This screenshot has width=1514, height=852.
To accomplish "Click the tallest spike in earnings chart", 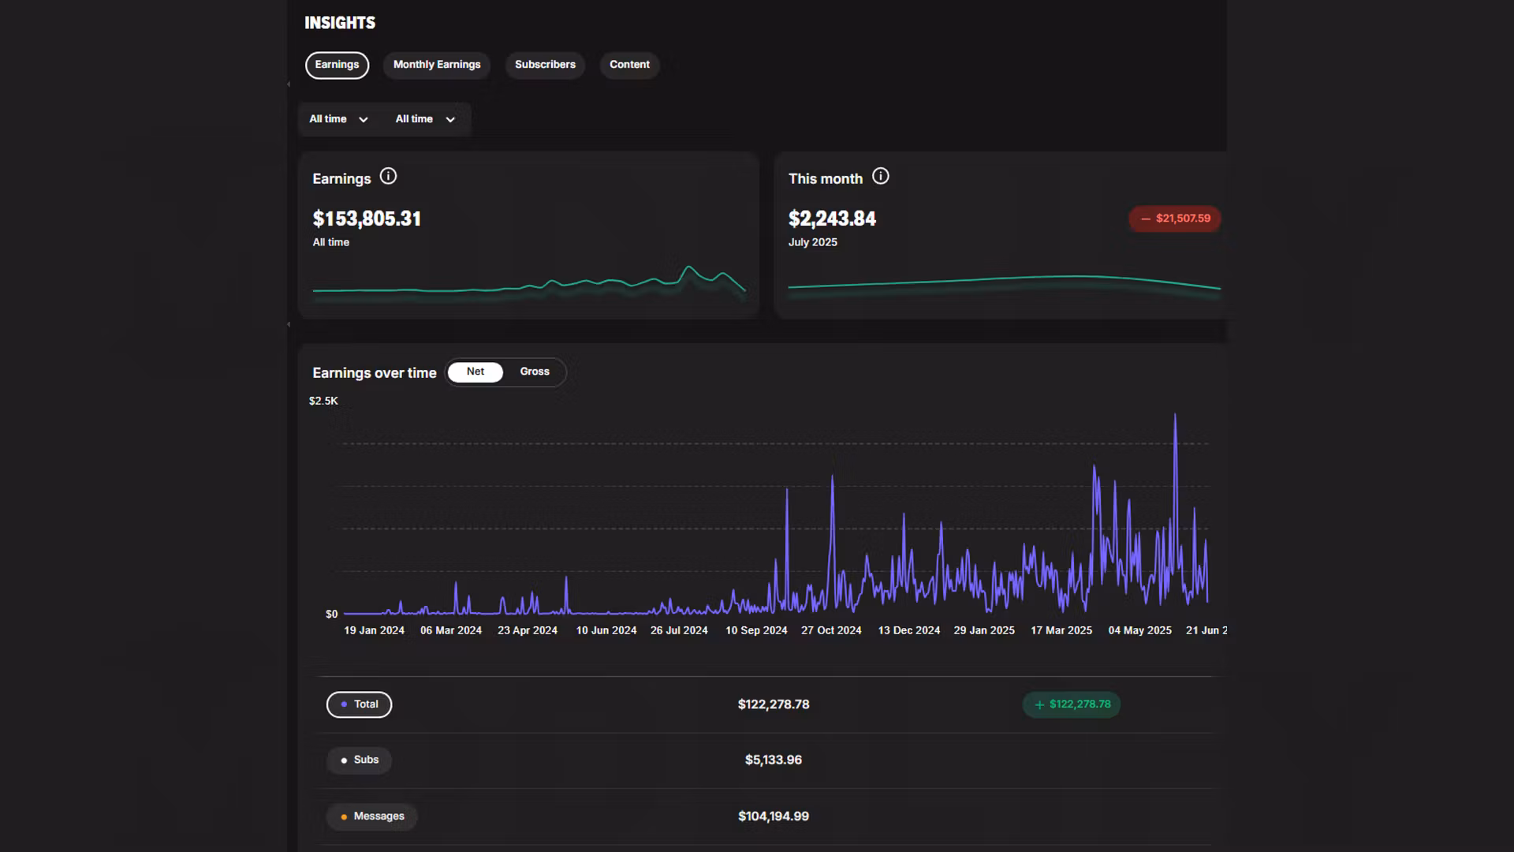I will (x=1175, y=418).
